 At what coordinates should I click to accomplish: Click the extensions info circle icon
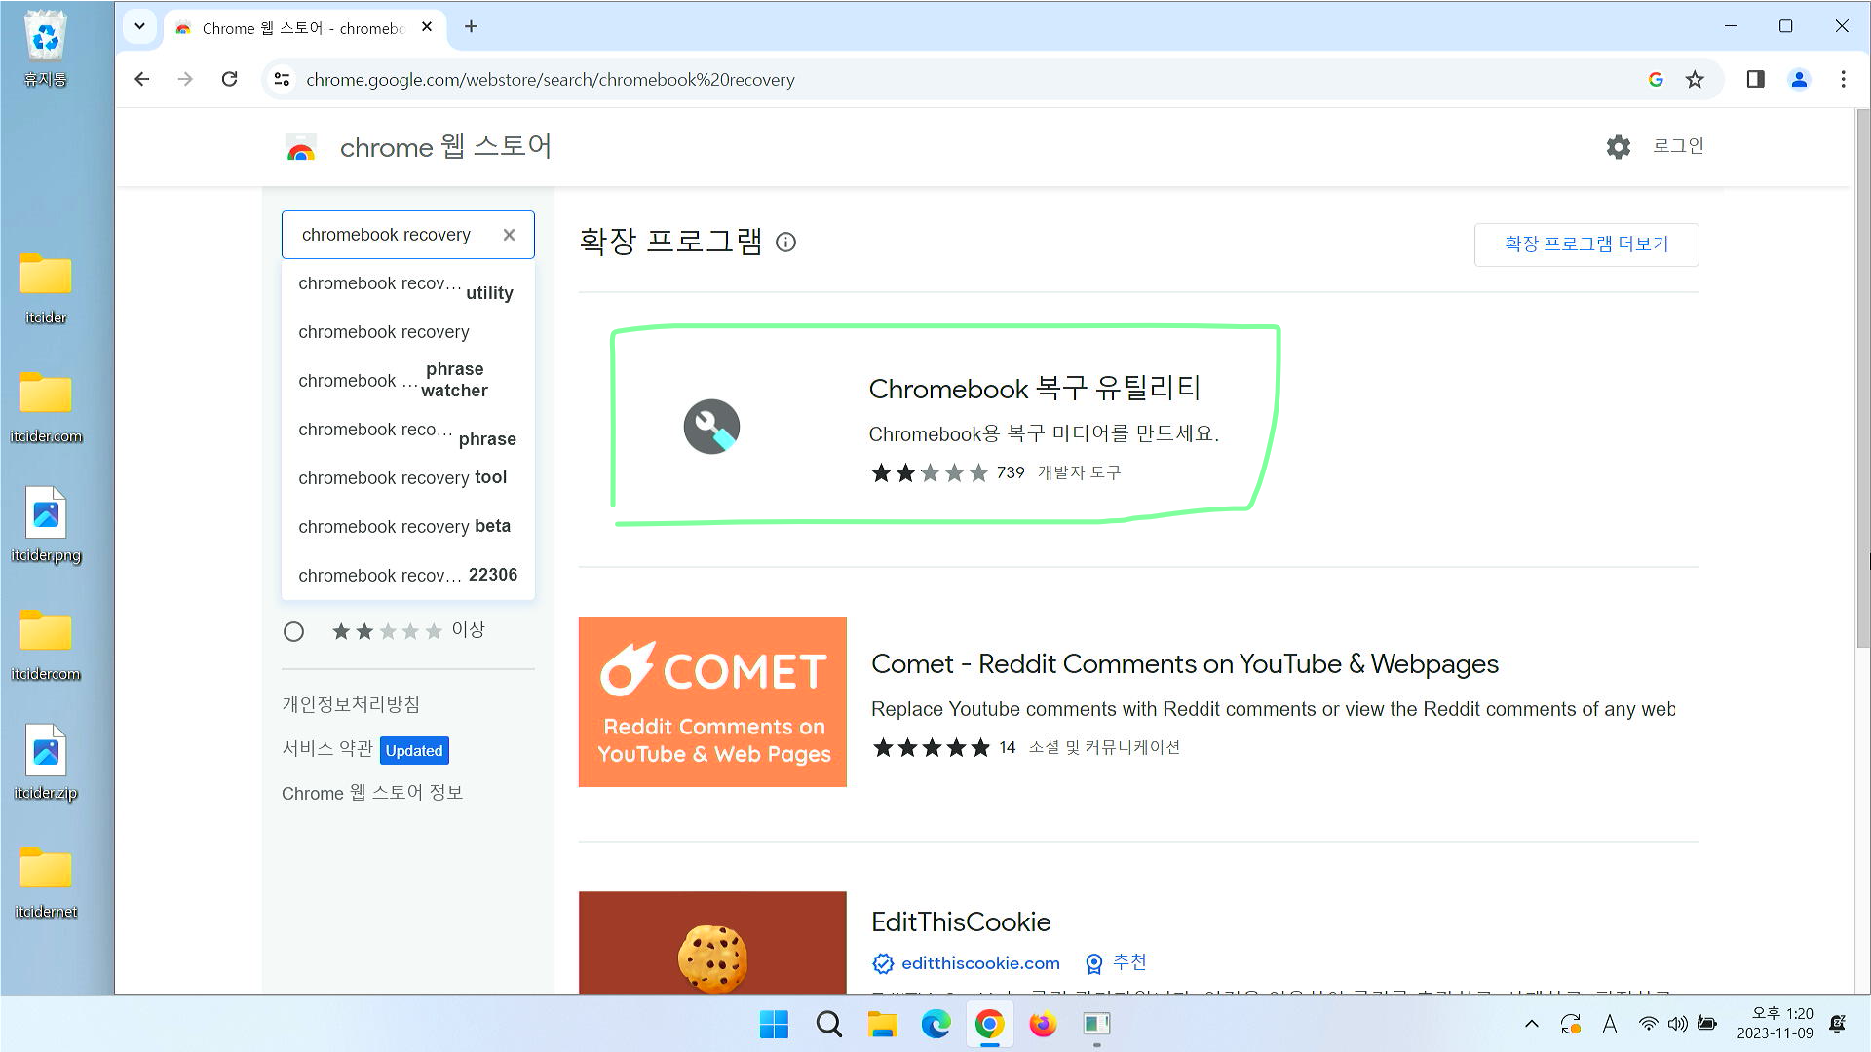click(x=785, y=243)
